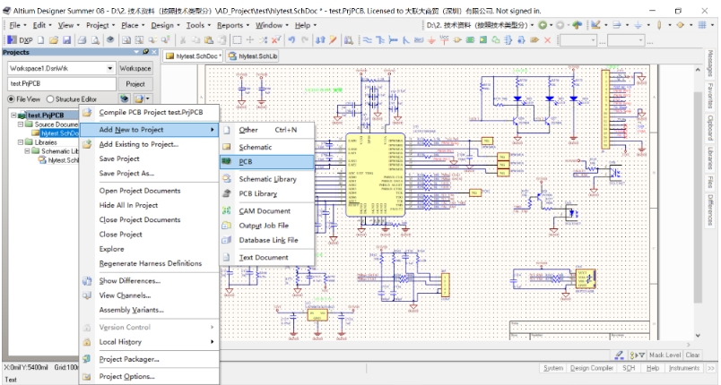Choose PCB from the Add New submenu
The image size is (721, 385).
[267, 161]
